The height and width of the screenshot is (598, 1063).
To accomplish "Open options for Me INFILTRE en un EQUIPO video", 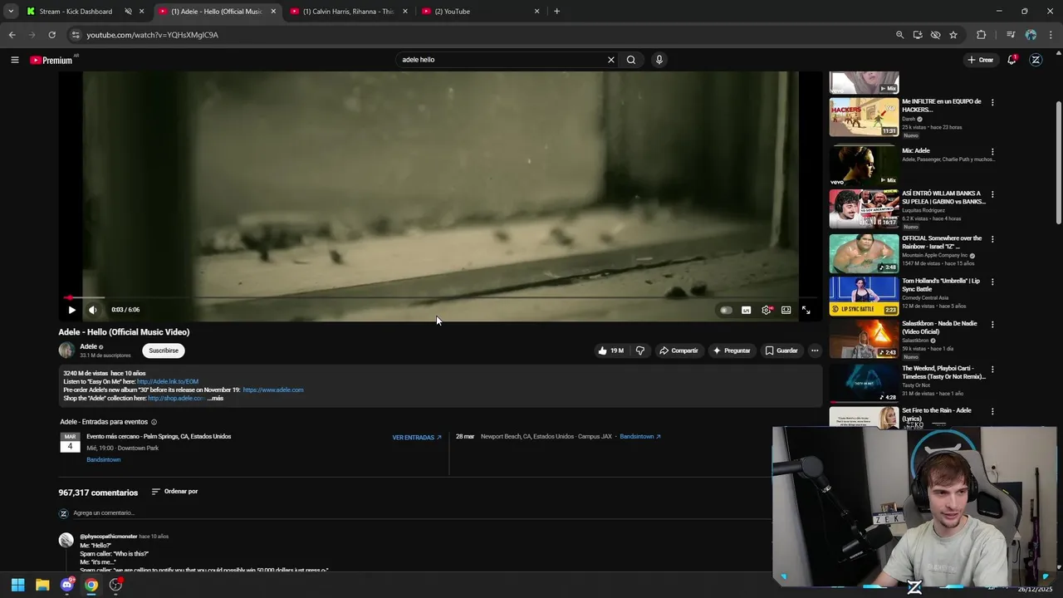I will pos(992,102).
